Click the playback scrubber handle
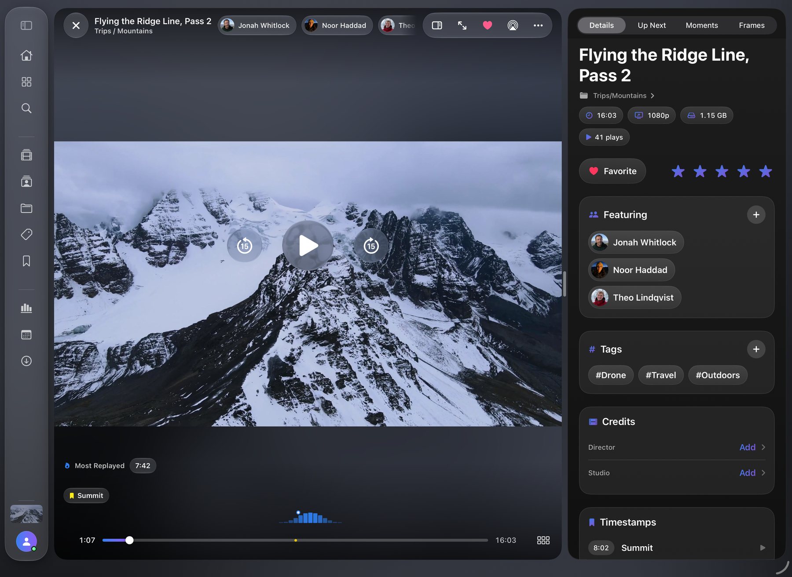792x577 pixels. [129, 540]
